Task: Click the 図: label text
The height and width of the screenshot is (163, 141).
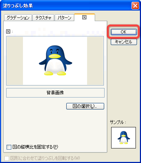Action: (9, 32)
